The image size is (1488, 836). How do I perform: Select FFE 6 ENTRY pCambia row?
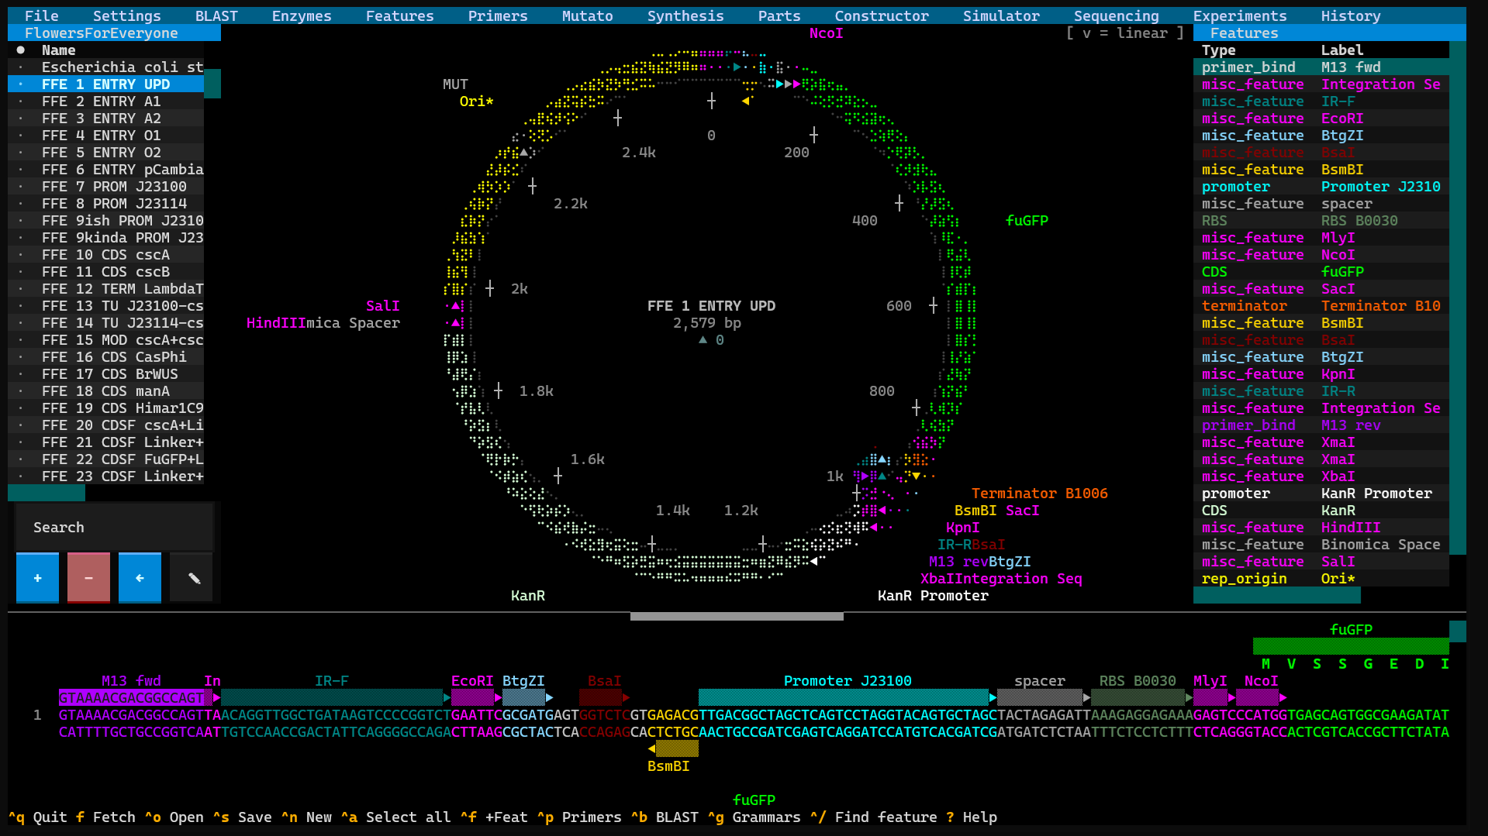click(x=106, y=169)
